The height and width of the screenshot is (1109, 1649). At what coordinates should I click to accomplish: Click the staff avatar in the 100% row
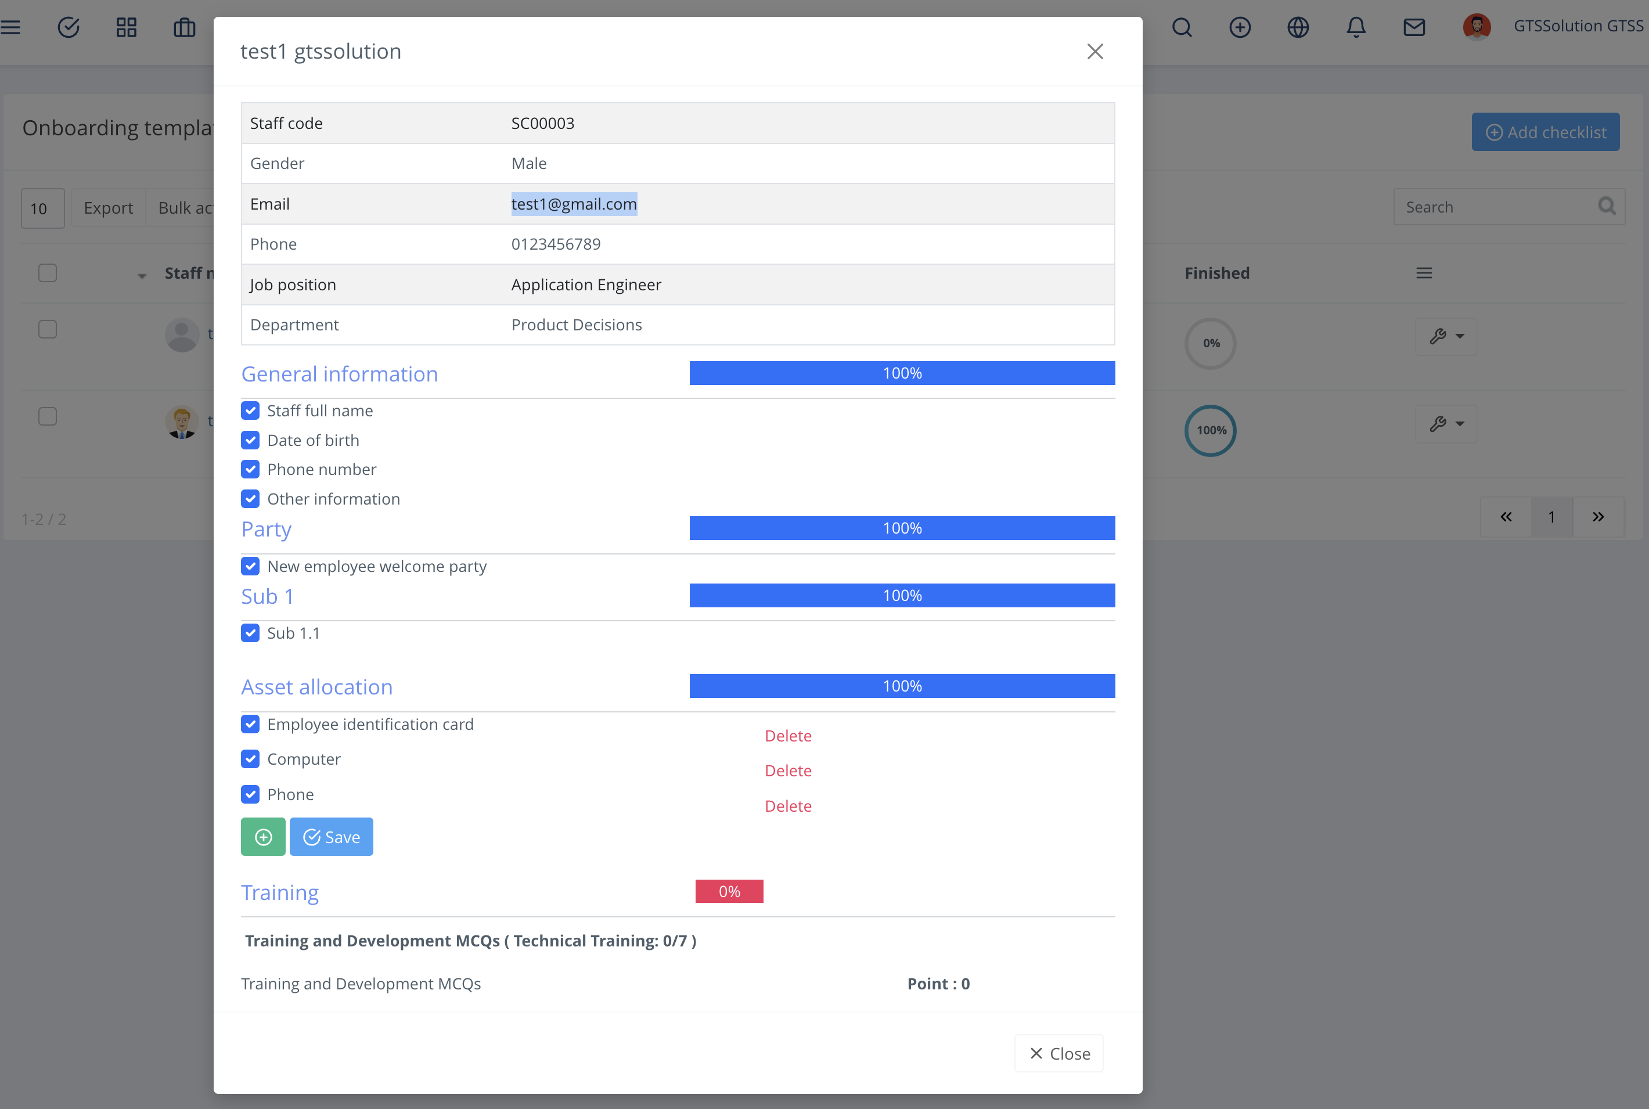182,422
